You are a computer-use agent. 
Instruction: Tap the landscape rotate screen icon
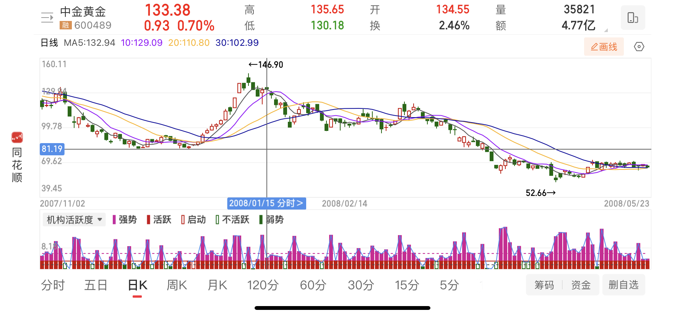[x=633, y=18]
